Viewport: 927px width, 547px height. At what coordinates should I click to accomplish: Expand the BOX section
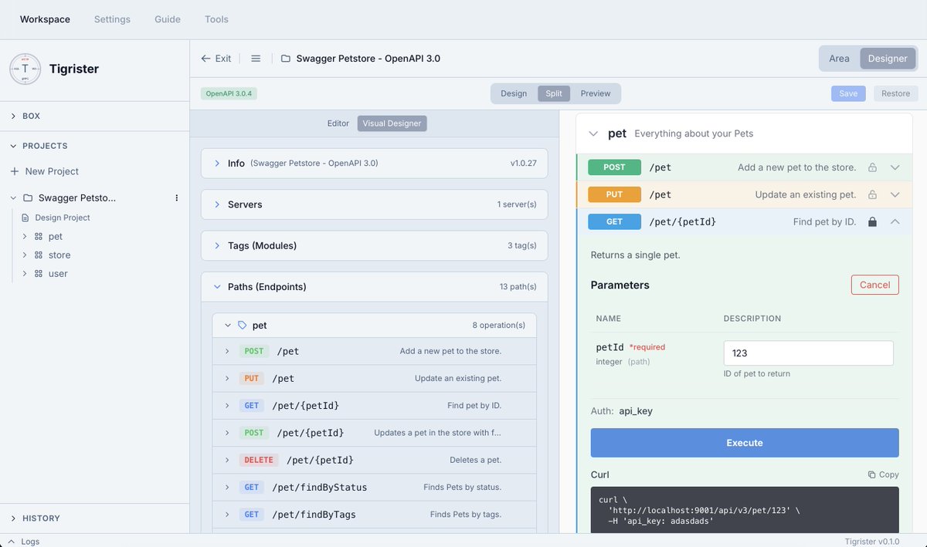(13, 116)
